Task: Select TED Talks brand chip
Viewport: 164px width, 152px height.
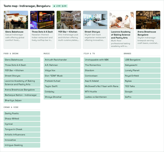Action: tap(142, 86)
